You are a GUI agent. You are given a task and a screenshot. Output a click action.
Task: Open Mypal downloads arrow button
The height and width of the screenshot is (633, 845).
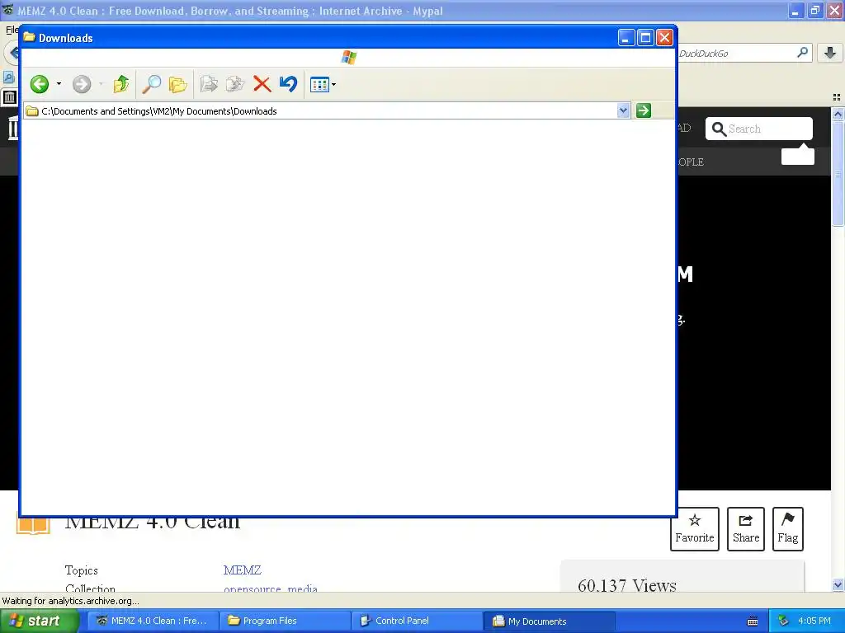(830, 53)
